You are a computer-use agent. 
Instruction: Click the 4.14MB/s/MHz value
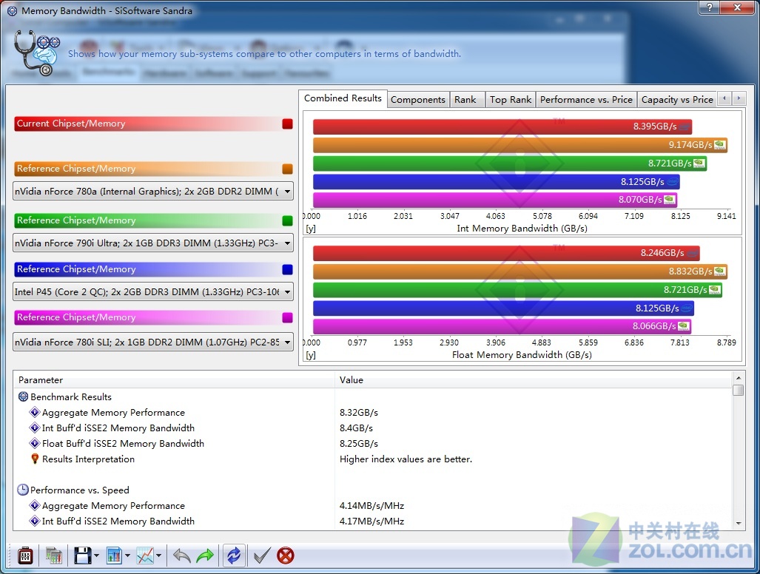pos(371,506)
